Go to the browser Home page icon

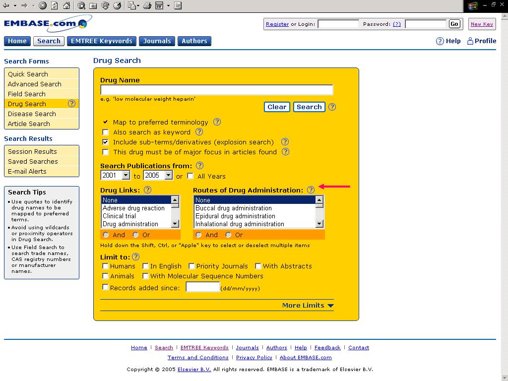pyautogui.click(x=66, y=5)
